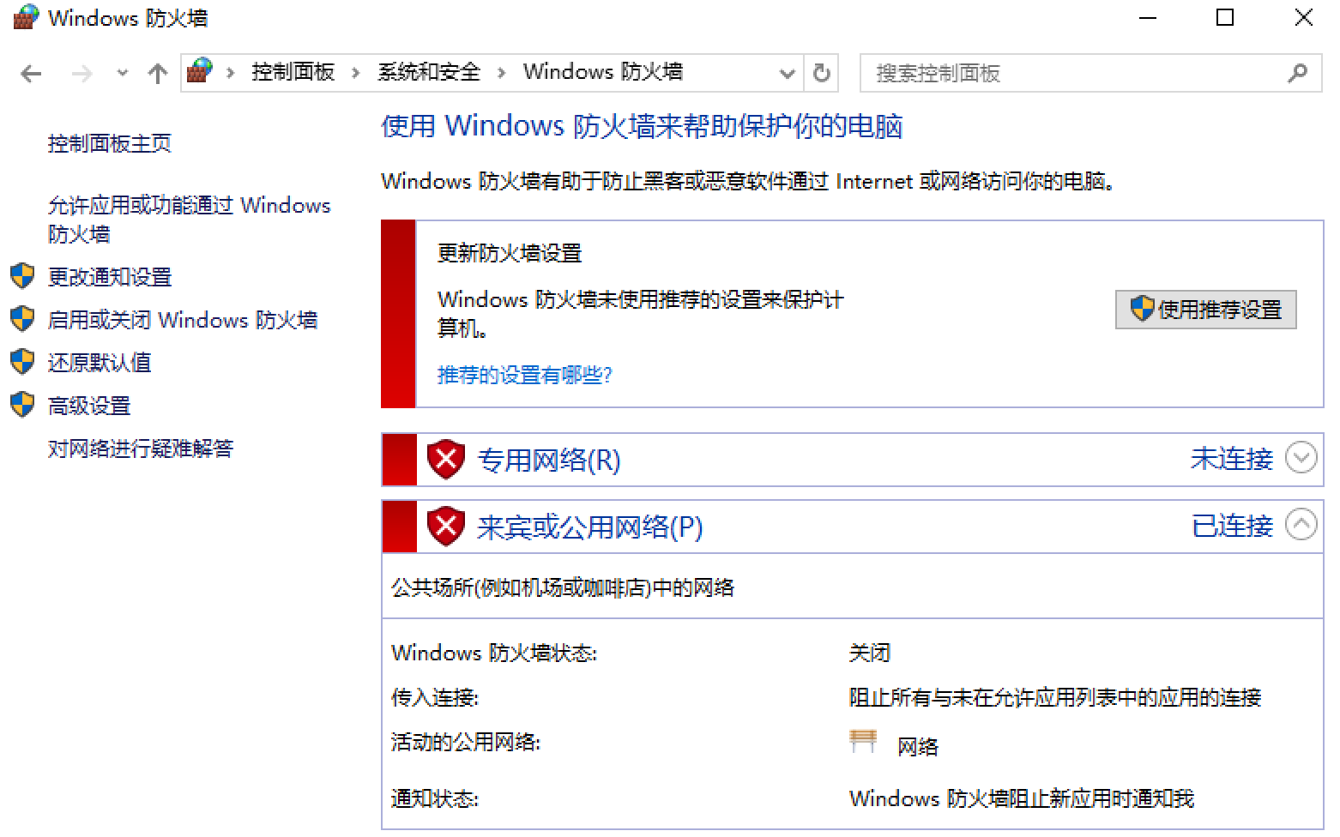This screenshot has width=1340, height=837.
Task: Click the 传入连接: label
Action: click(435, 697)
